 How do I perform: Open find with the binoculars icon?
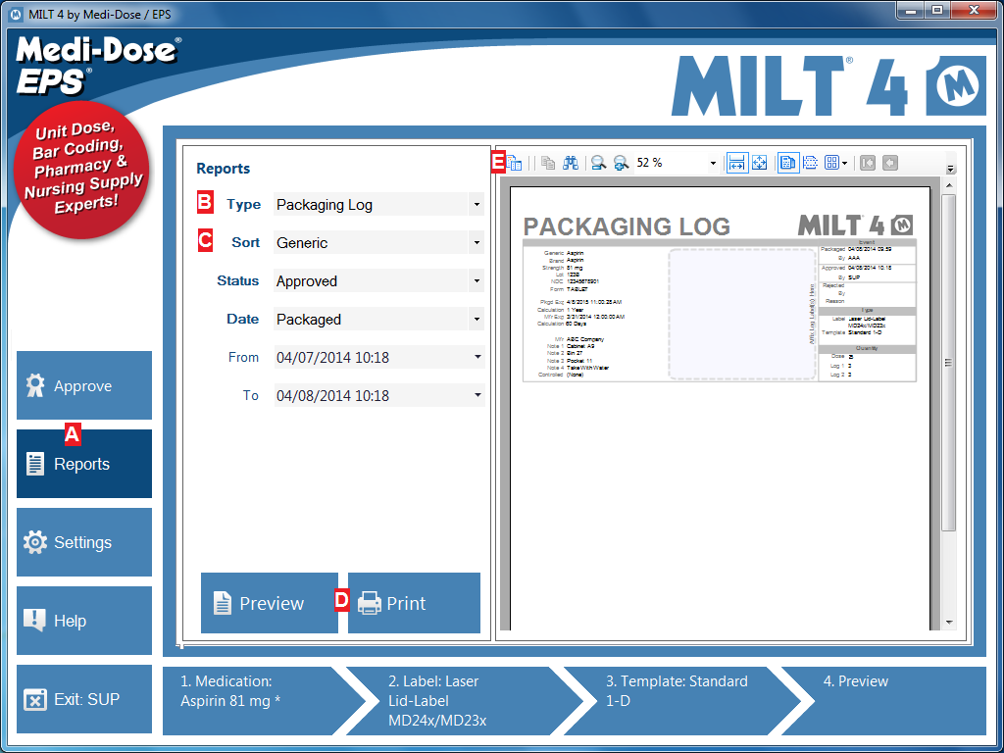tap(571, 164)
